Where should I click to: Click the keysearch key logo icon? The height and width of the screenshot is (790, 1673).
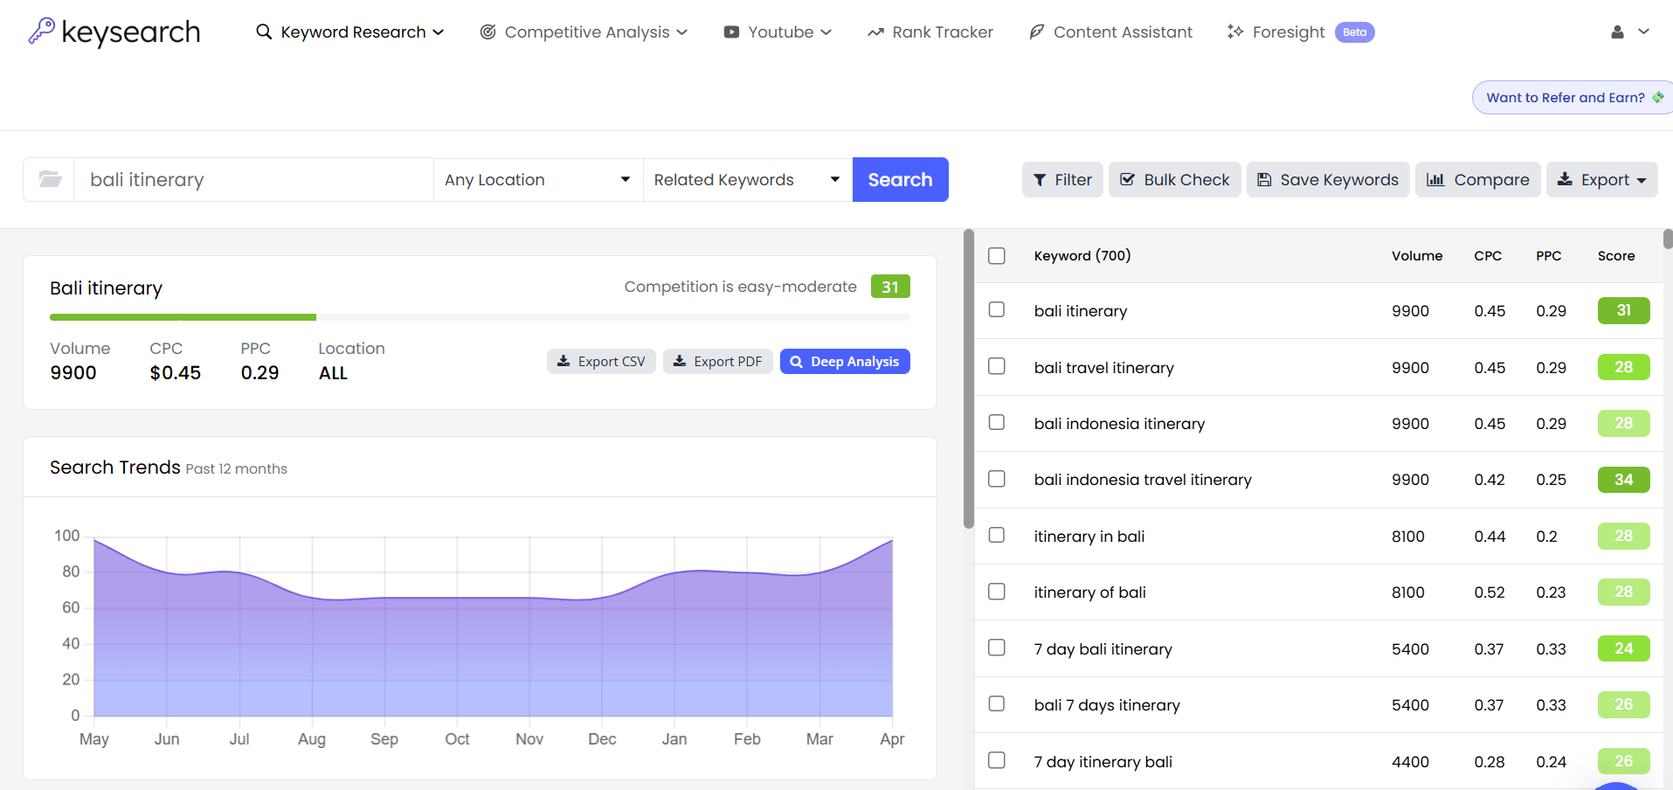point(41,31)
